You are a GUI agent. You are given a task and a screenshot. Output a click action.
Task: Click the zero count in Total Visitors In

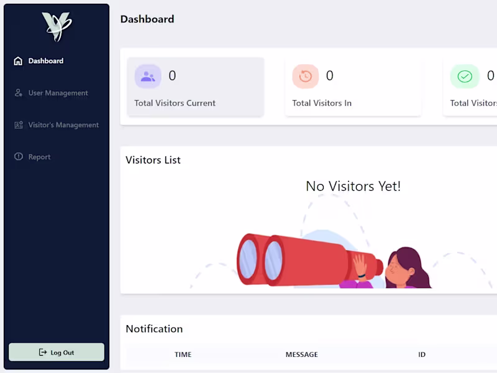330,76
